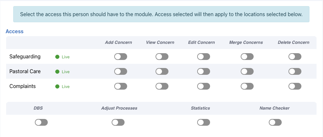The width and height of the screenshot is (323, 137).
Task: Turn on Edit Concern for Safeguarding
Action: pyautogui.click(x=204, y=56)
